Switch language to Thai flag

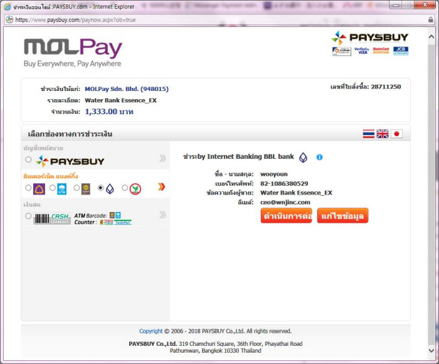369,134
